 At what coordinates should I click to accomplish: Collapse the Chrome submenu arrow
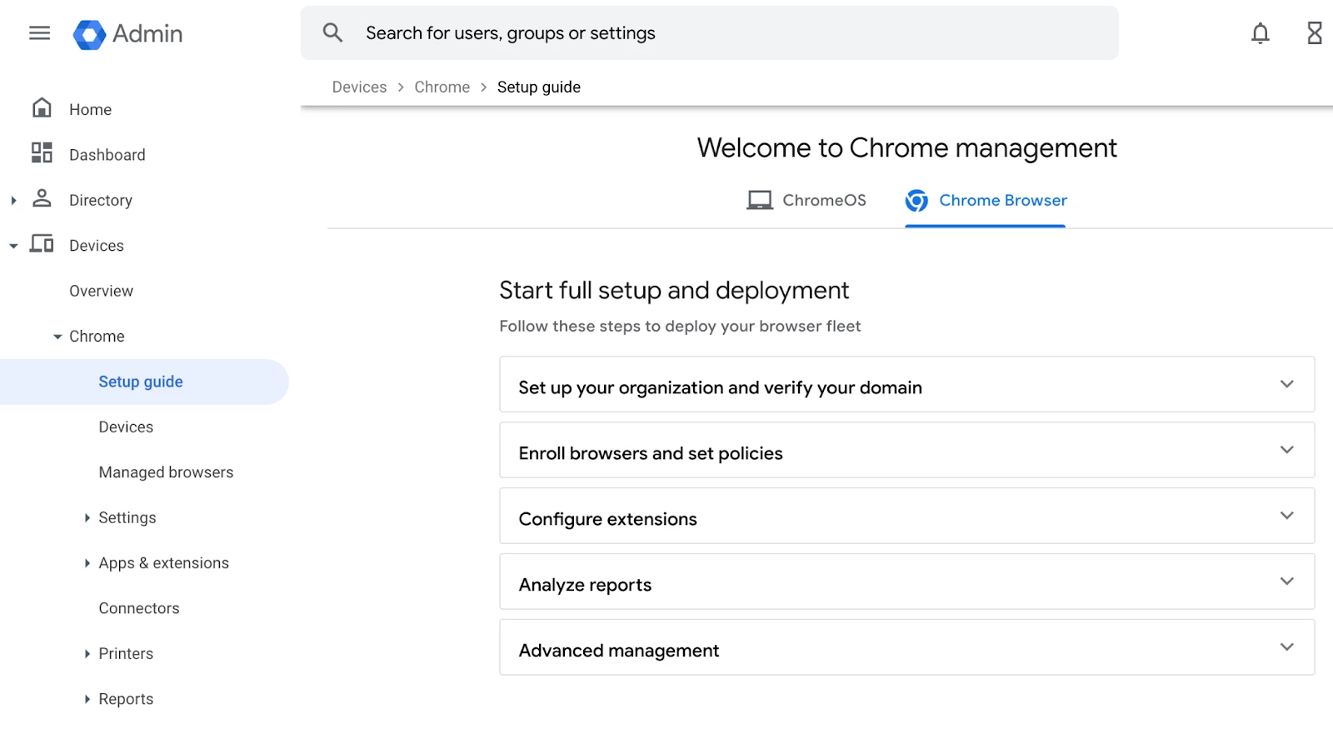tap(57, 337)
